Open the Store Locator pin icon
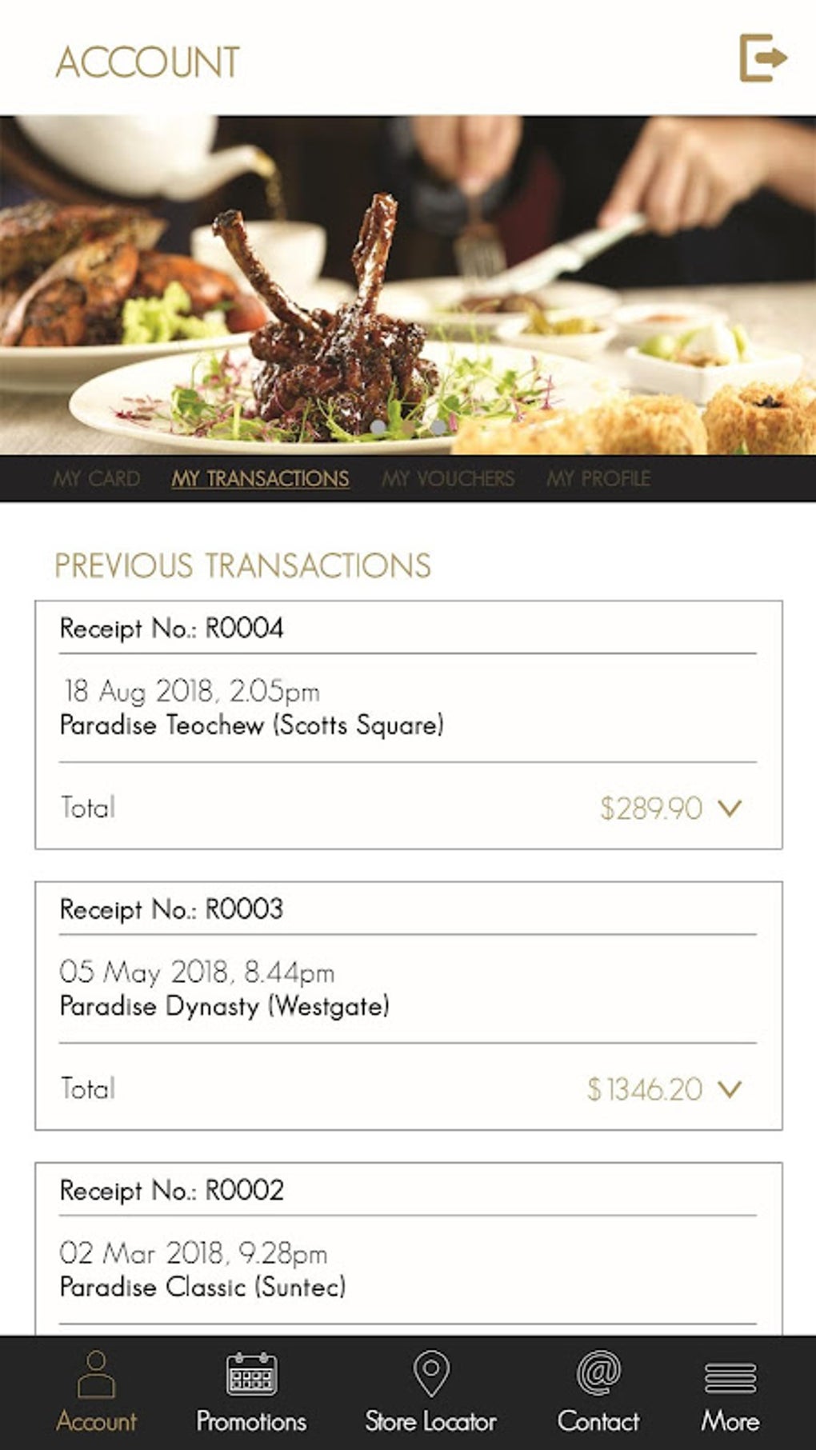Image resolution: width=816 pixels, height=1450 pixels. coord(430,1374)
